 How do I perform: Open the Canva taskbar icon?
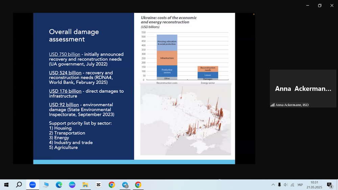[72, 185]
